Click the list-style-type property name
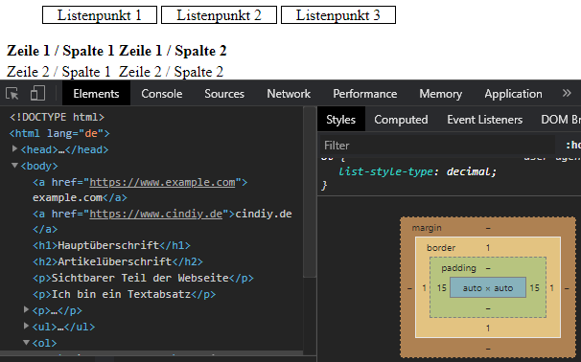 click(x=385, y=171)
